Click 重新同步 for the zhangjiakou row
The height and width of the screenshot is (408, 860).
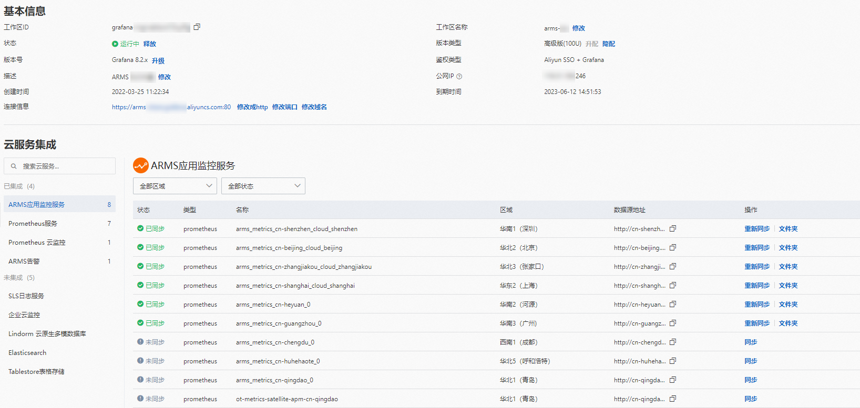pos(757,266)
